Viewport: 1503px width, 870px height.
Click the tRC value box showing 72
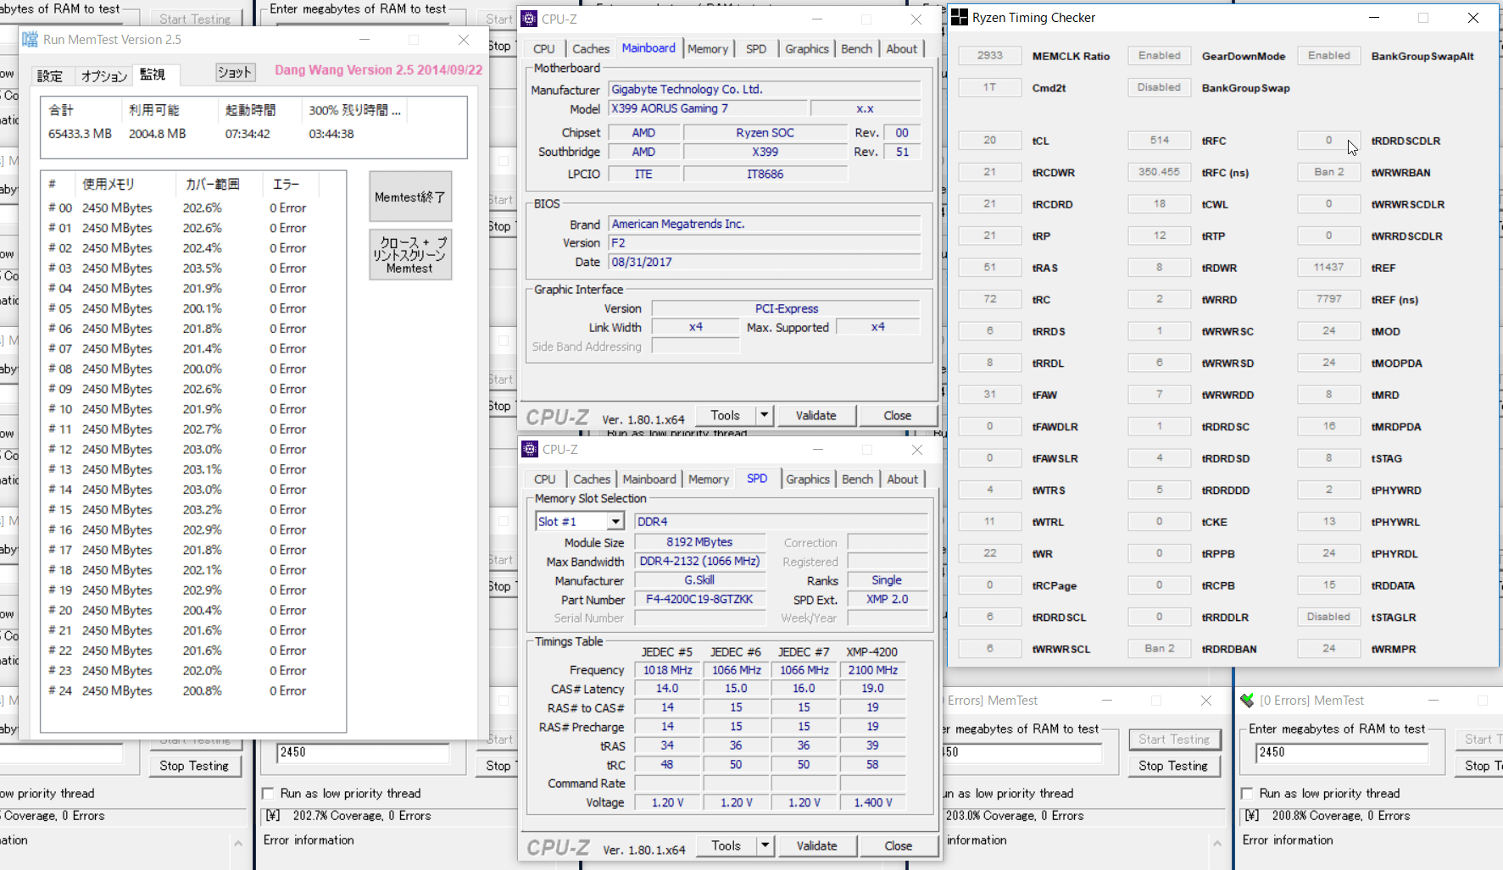tap(989, 299)
